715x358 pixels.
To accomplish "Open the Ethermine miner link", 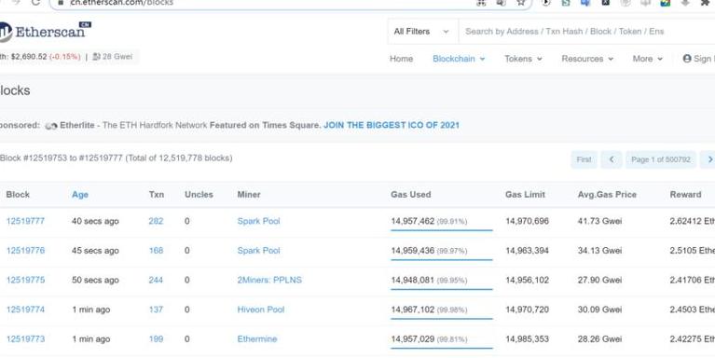I will coord(257,338).
